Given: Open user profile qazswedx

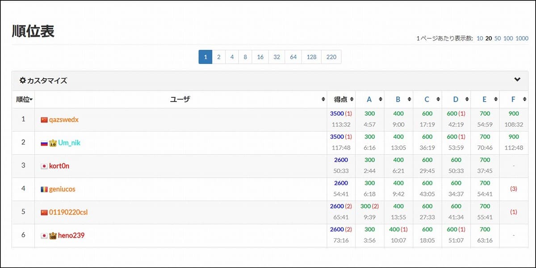Looking at the screenshot, I should [x=64, y=120].
